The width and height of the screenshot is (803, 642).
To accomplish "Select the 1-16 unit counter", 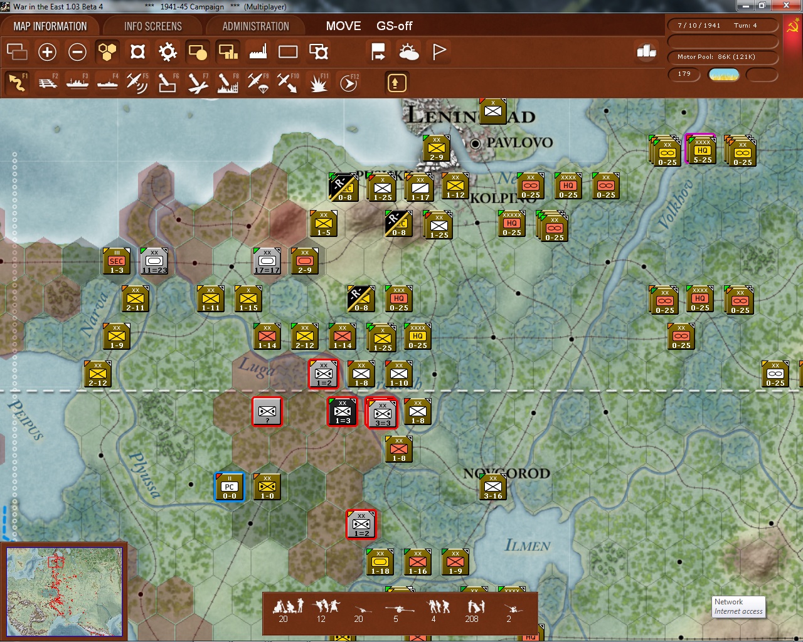I will pyautogui.click(x=418, y=562).
